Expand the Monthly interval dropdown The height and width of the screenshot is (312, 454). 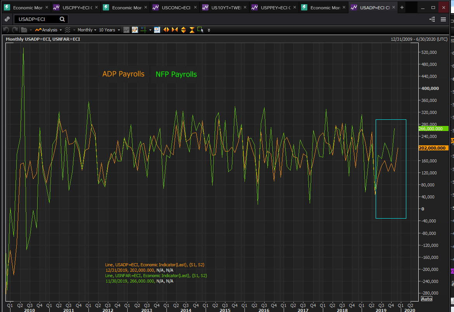(x=87, y=30)
